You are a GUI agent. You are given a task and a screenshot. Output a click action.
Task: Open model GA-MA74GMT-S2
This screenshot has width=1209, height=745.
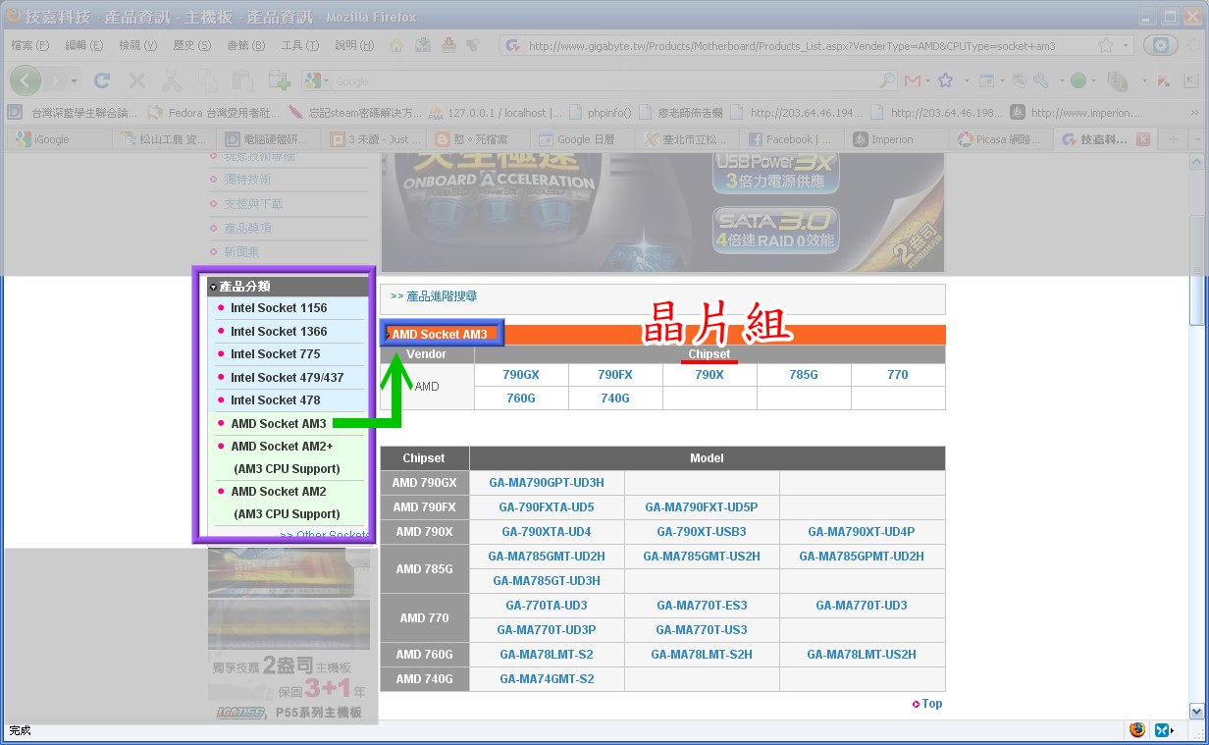coord(547,679)
